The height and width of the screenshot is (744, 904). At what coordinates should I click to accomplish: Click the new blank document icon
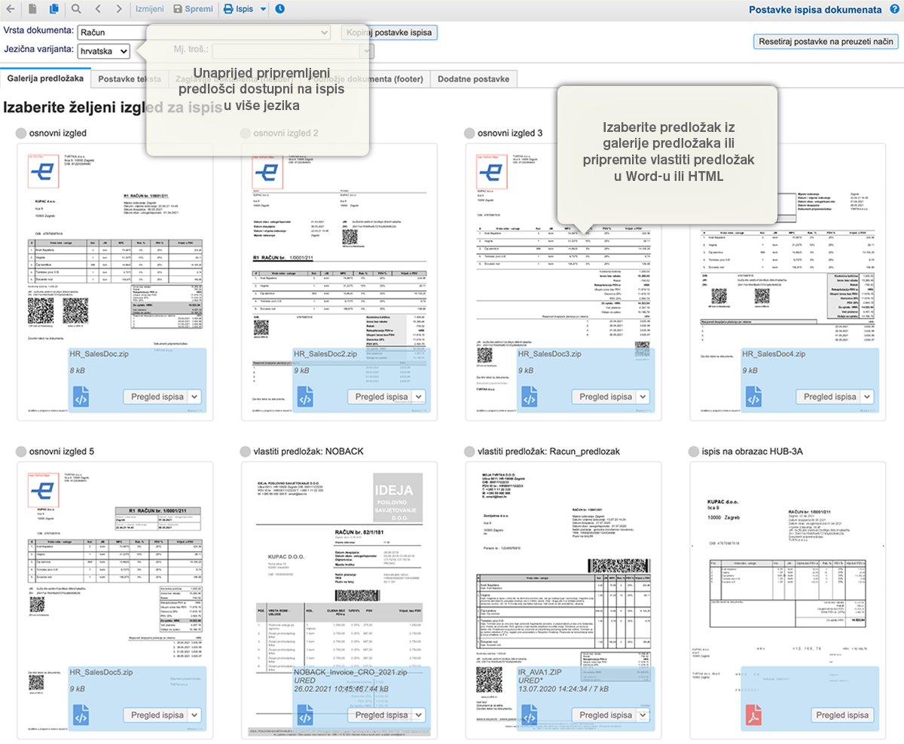[32, 10]
